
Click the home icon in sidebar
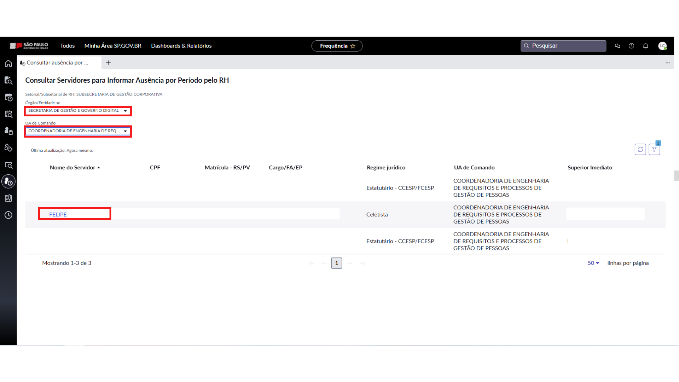pyautogui.click(x=8, y=64)
